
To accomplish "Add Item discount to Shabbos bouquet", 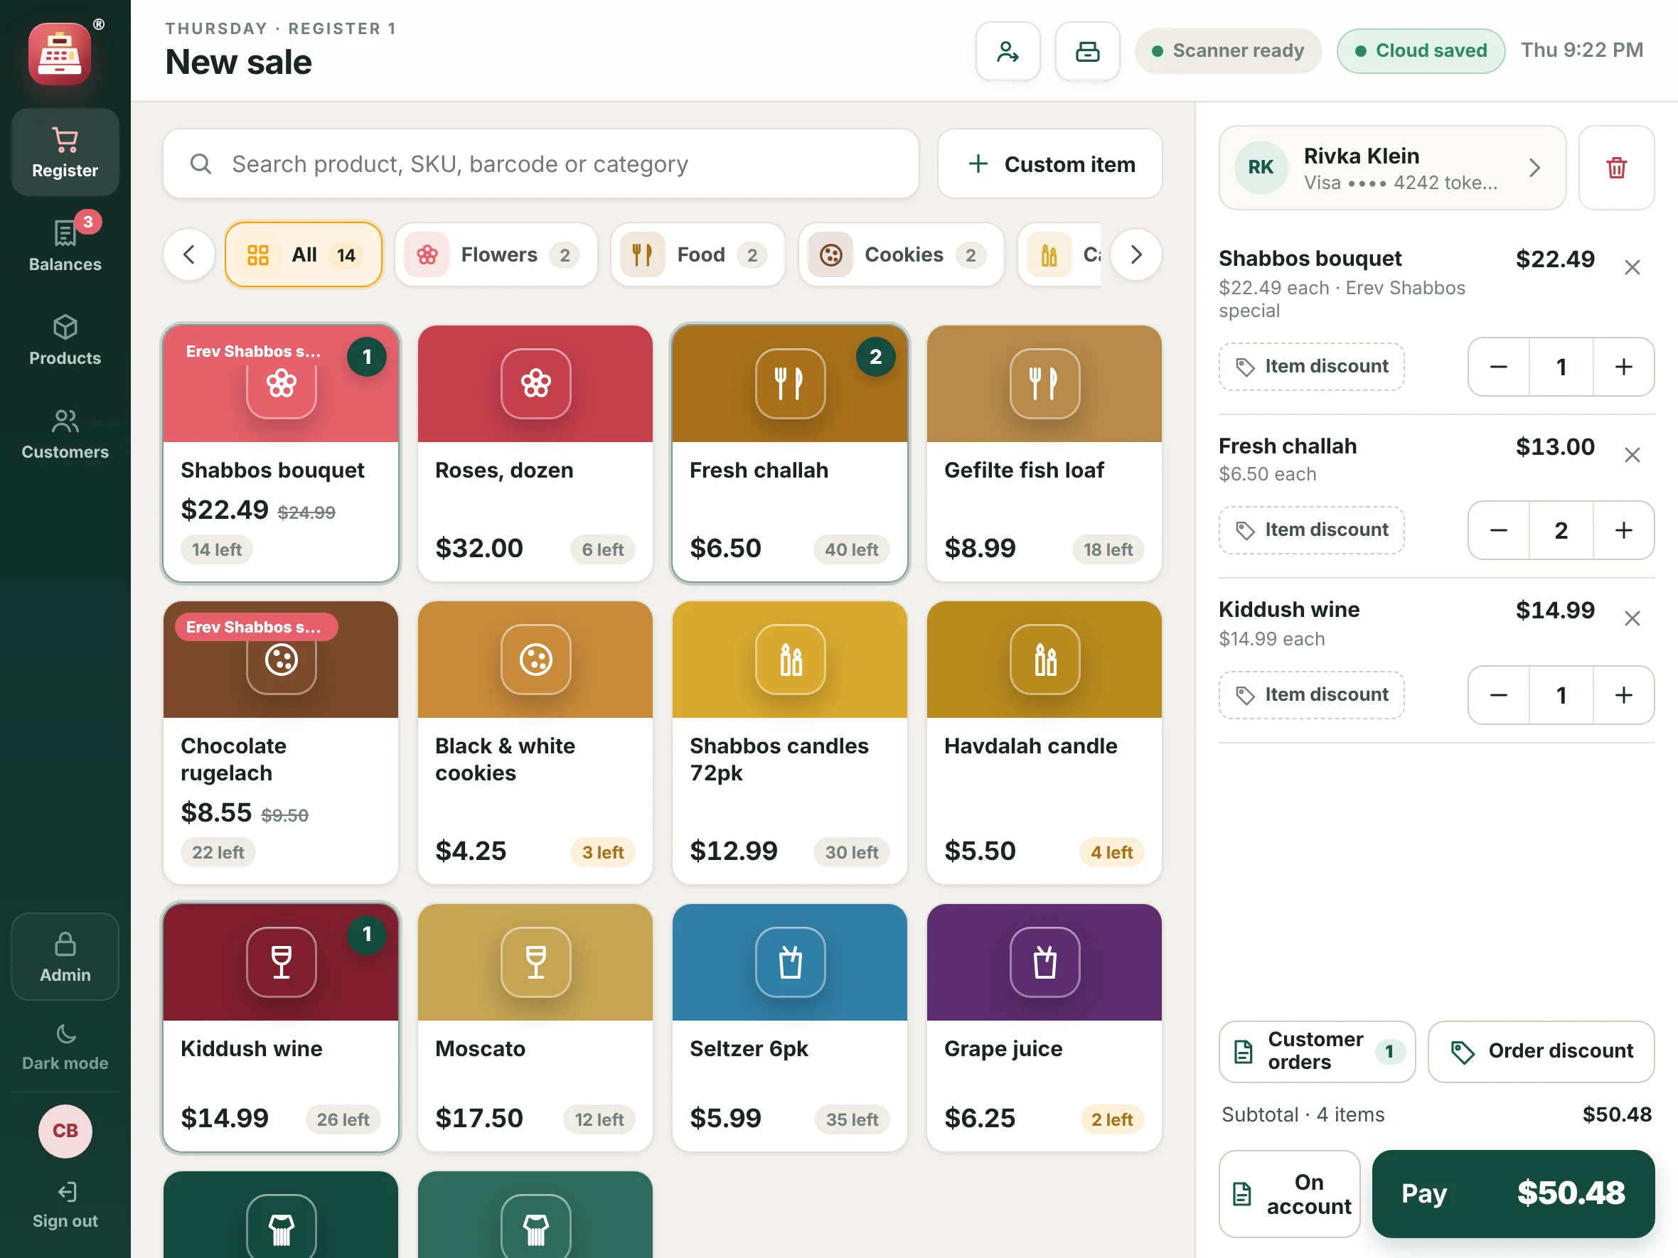I will (x=1312, y=367).
